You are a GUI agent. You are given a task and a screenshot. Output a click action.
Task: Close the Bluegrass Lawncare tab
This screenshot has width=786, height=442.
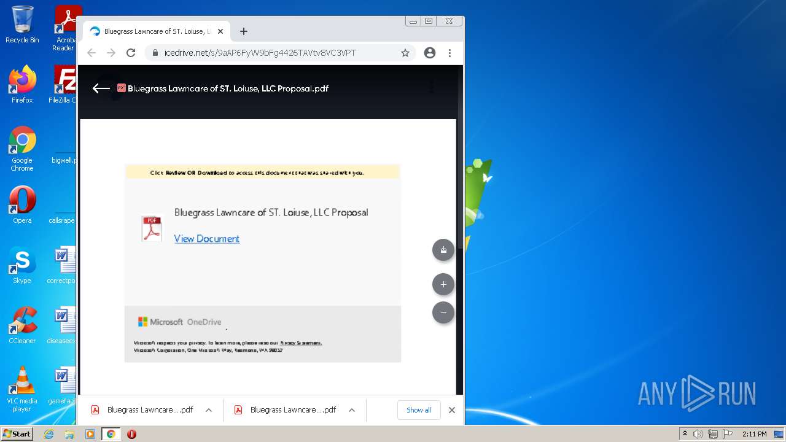point(220,31)
